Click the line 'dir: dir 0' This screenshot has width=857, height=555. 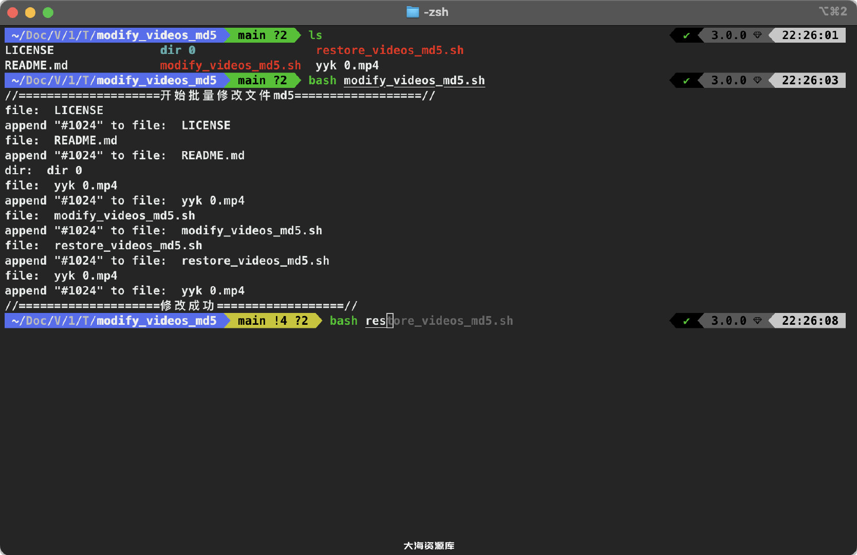coord(44,171)
